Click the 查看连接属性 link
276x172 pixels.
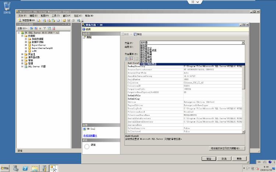coord(90,136)
